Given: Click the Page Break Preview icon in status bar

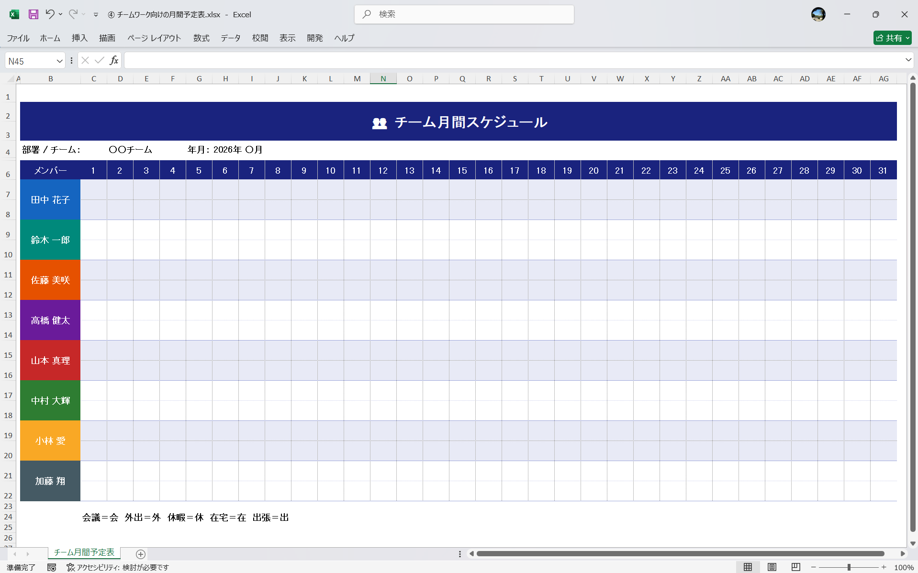Looking at the screenshot, I should tap(796, 567).
